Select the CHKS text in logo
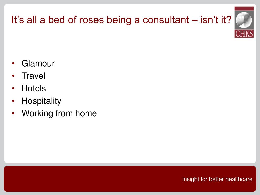260x195 pixels. point(244,34)
